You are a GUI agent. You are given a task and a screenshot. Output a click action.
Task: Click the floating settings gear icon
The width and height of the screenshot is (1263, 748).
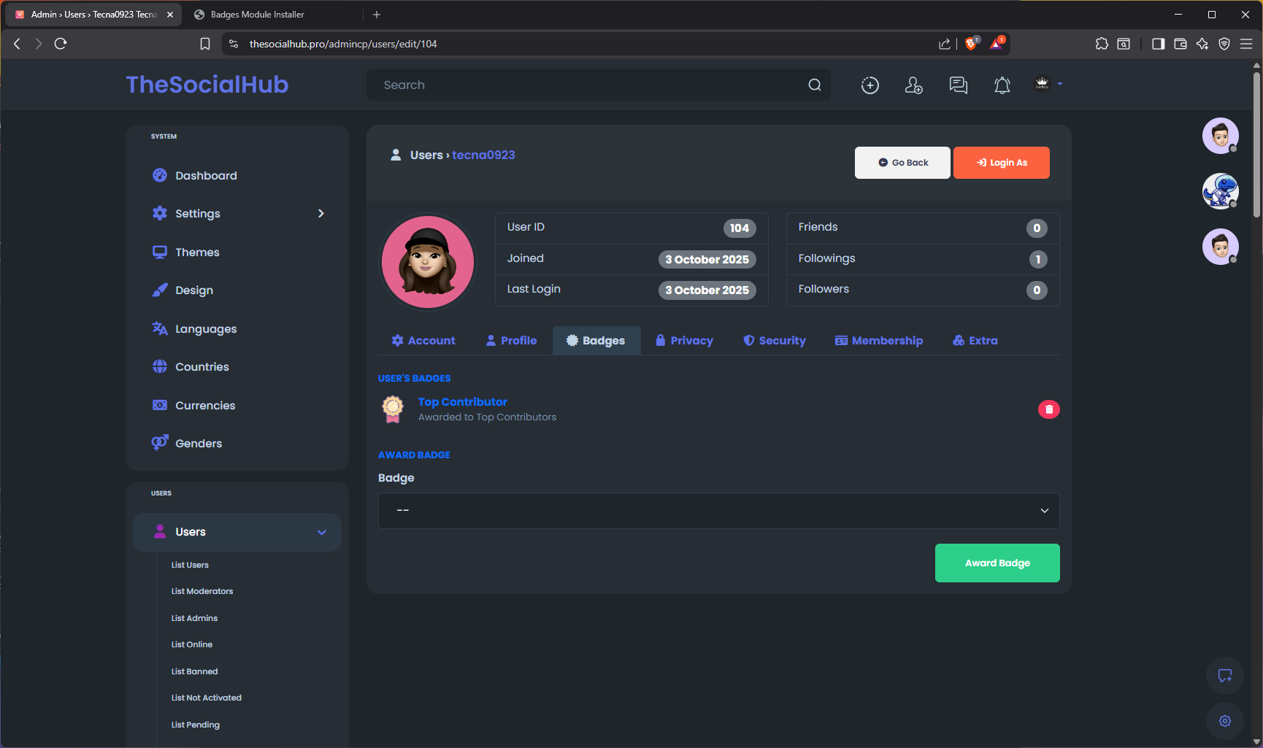pyautogui.click(x=1224, y=721)
